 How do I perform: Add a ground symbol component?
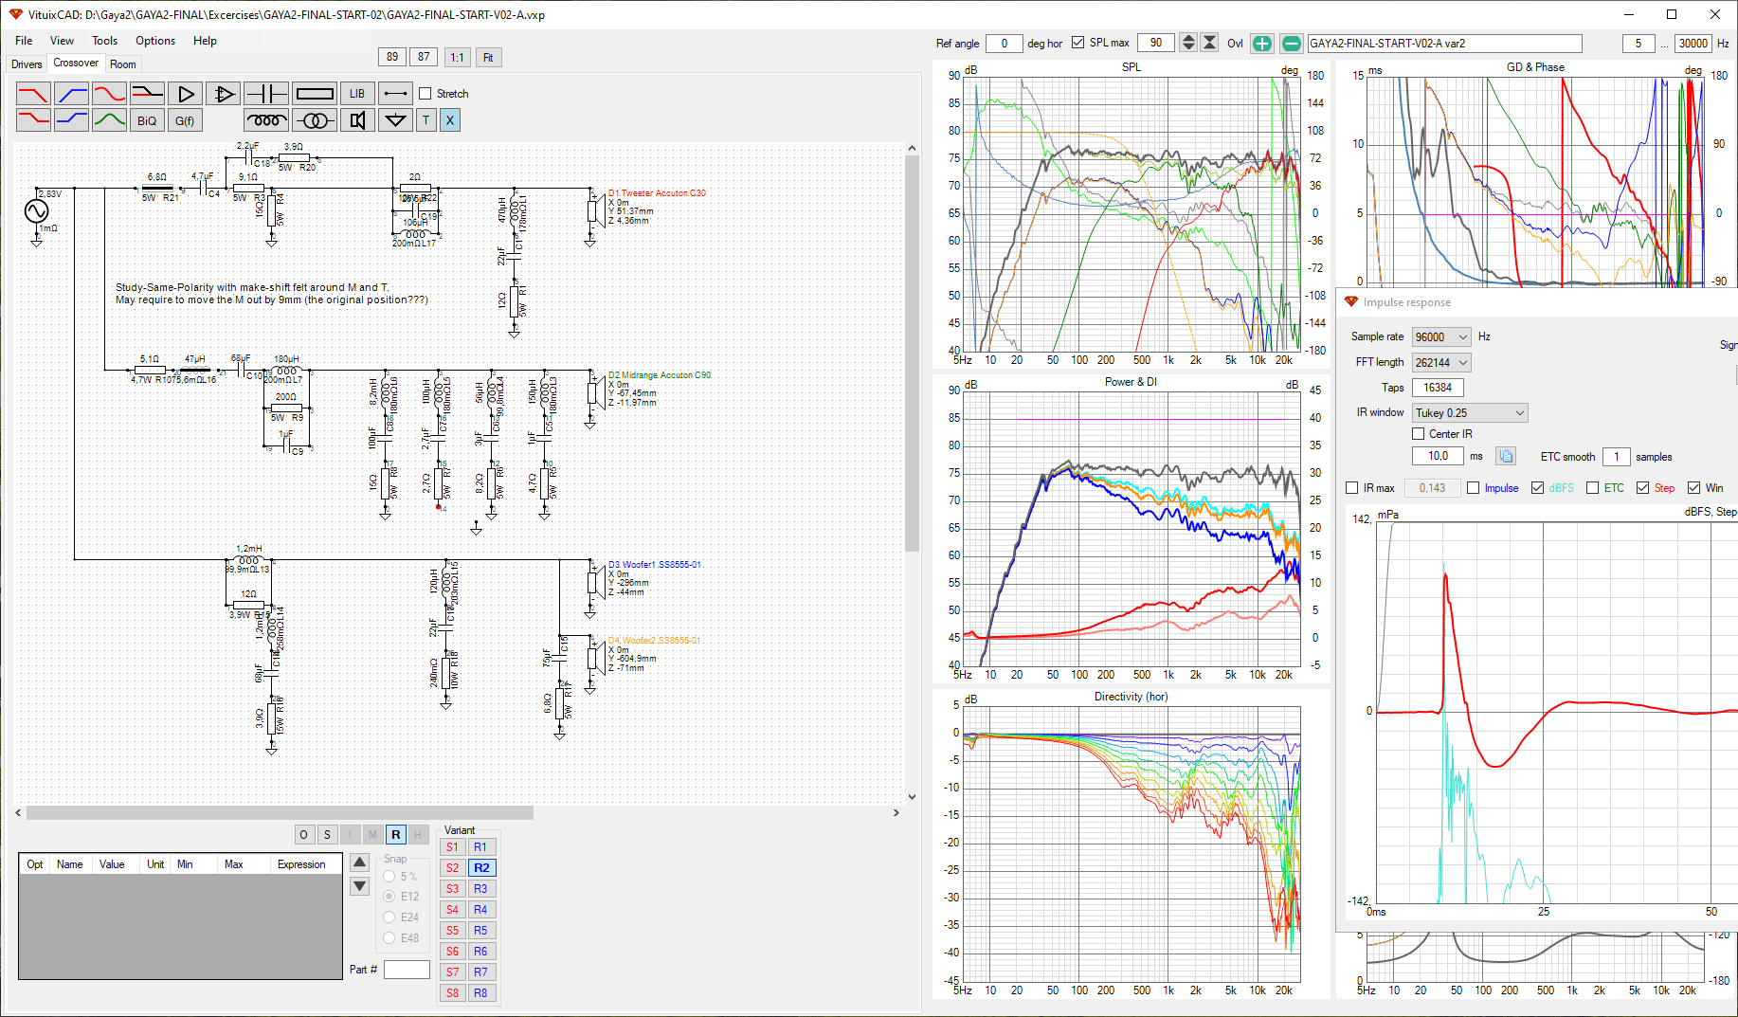coord(395,120)
